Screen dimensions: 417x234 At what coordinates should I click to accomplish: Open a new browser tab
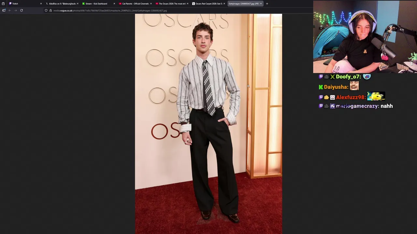267,4
